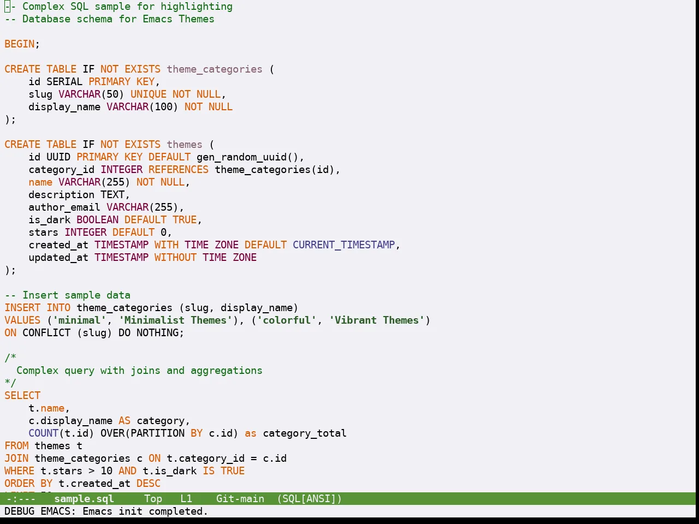The height and width of the screenshot is (524, 699).
Task: Click CURRENT_TIMESTAMP on created_at line
Action: click(343, 245)
